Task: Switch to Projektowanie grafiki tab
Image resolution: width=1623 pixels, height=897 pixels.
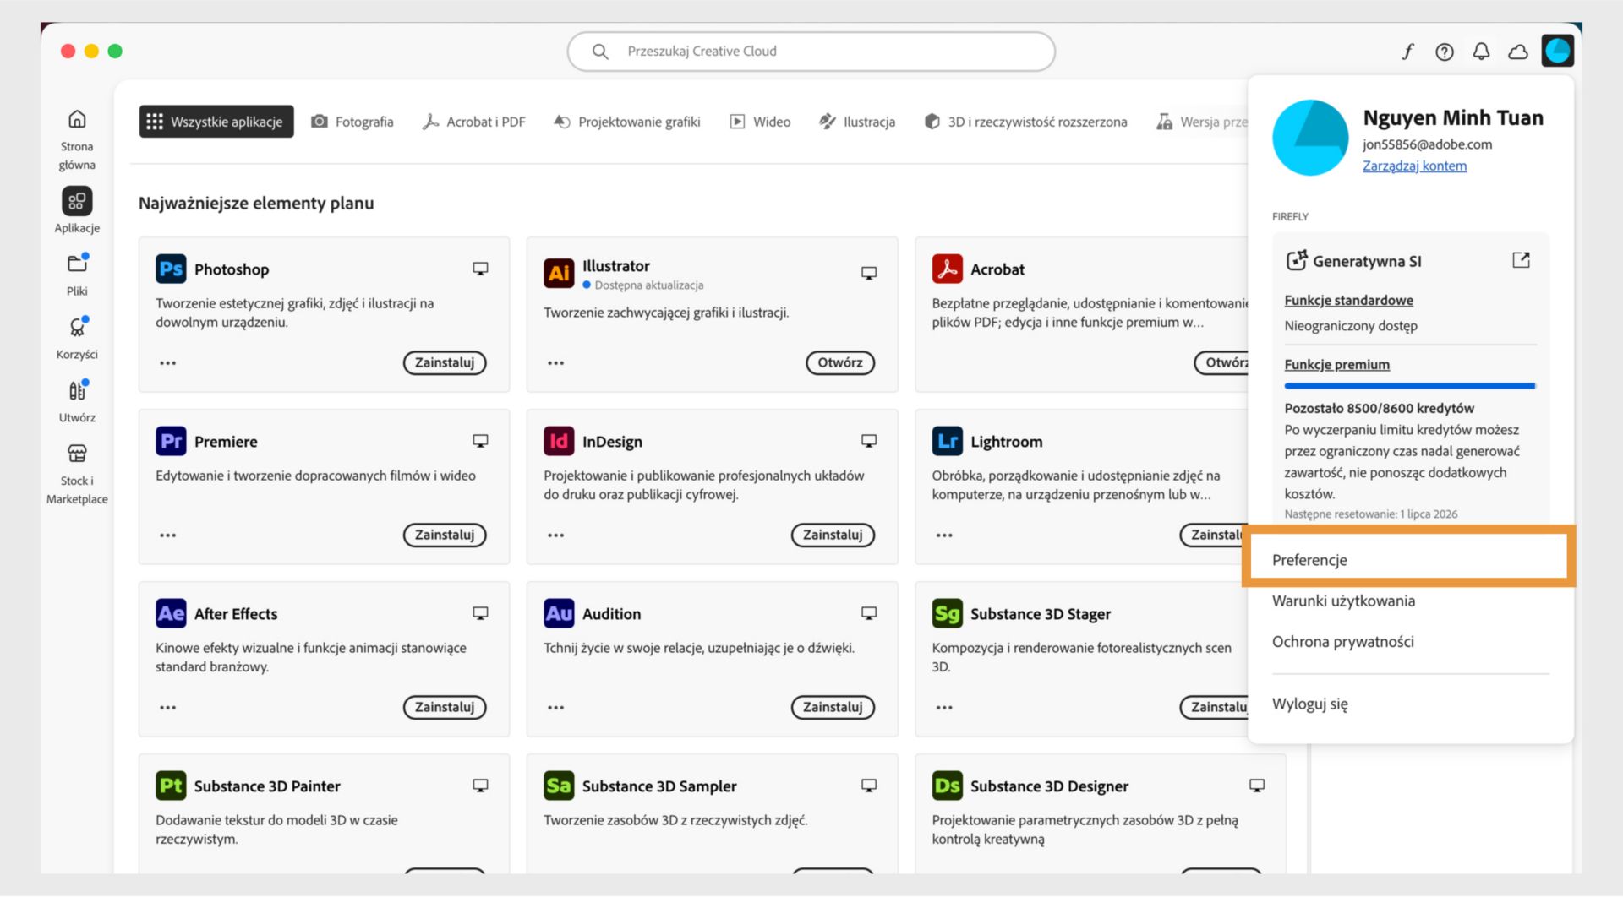Action: click(627, 122)
